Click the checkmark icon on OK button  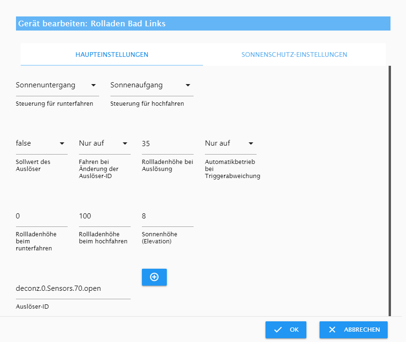[278, 330]
